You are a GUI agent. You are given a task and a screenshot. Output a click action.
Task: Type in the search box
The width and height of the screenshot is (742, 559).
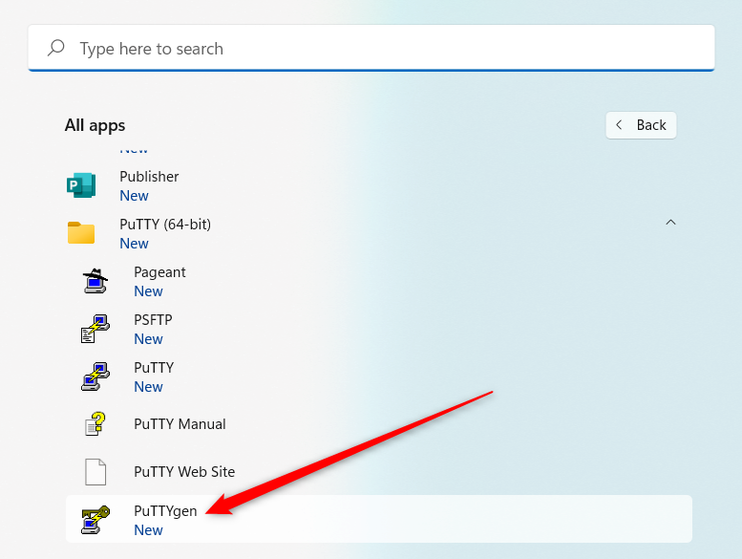(x=382, y=49)
